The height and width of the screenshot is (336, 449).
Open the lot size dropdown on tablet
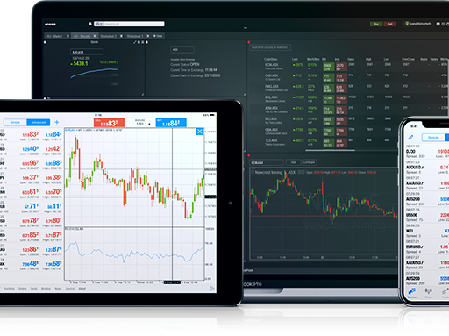point(143,124)
